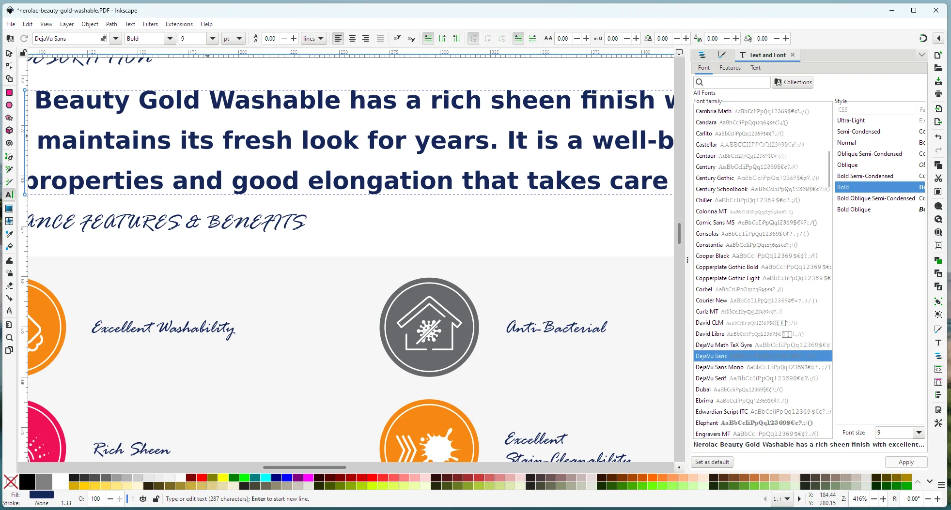The width and height of the screenshot is (951, 510).
Task: Open the Filters menu
Action: [x=150, y=24]
